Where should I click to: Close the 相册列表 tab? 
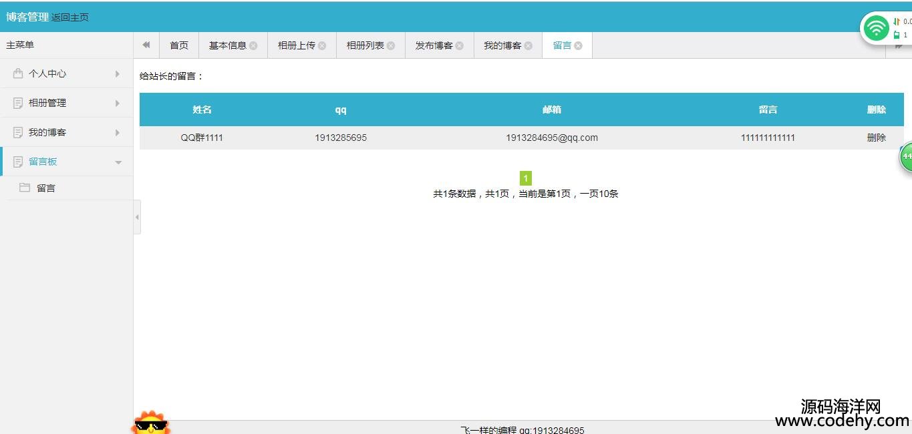click(391, 46)
